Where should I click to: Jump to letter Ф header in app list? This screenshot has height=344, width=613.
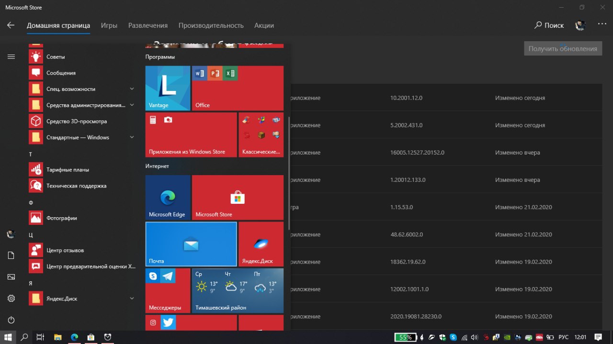point(31,203)
